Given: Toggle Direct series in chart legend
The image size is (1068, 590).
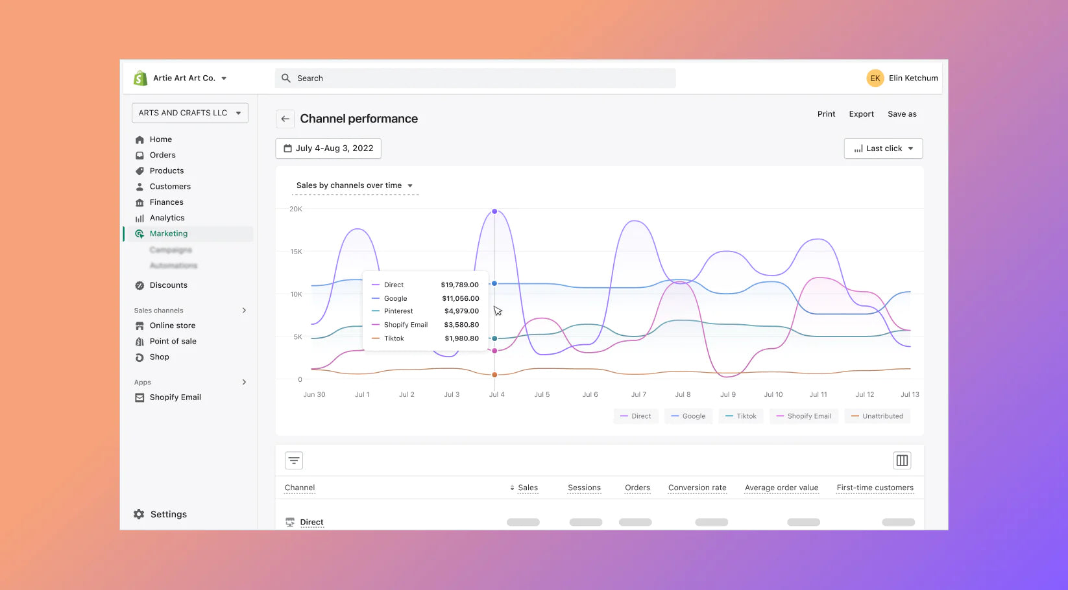Looking at the screenshot, I should 636,416.
